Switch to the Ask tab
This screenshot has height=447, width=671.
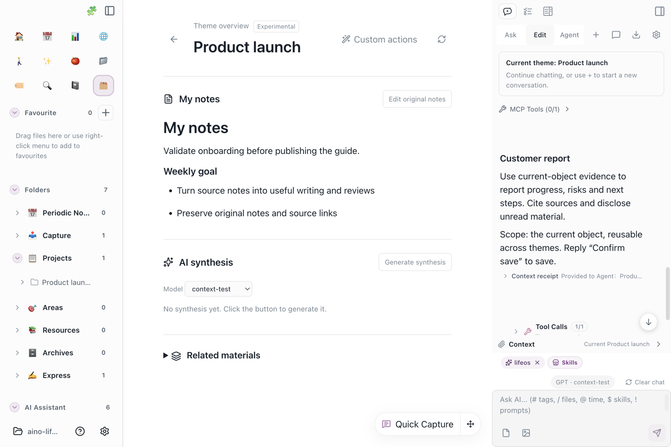[510, 35]
